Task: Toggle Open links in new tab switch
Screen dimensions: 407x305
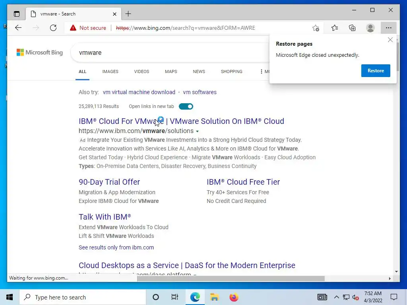Action: [186, 106]
